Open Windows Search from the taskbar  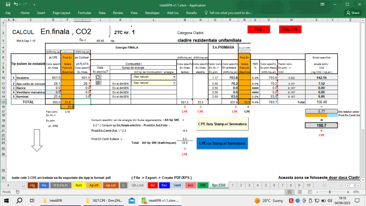pyautogui.click(x=19, y=200)
